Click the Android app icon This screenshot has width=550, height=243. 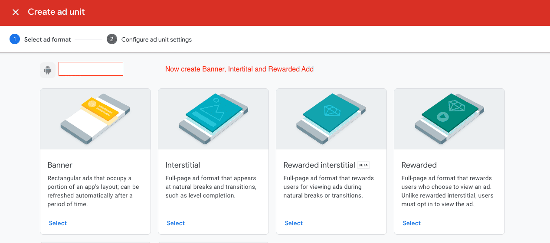(x=48, y=70)
